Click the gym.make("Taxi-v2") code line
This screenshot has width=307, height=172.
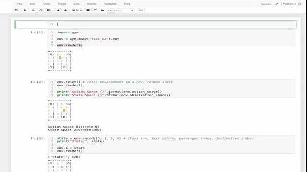(x=88, y=39)
